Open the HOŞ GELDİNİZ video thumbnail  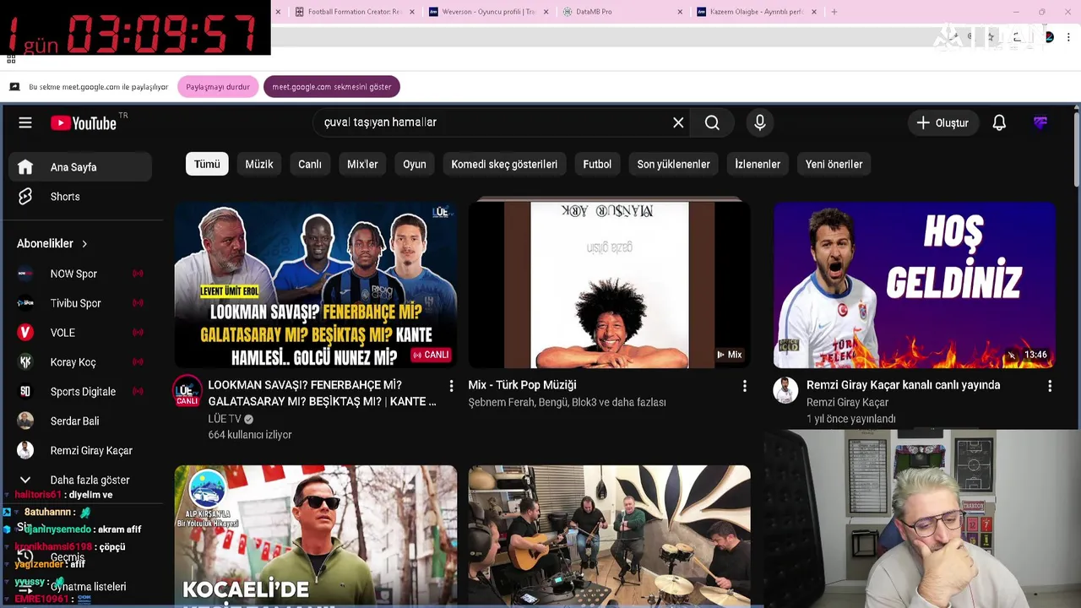pos(915,285)
